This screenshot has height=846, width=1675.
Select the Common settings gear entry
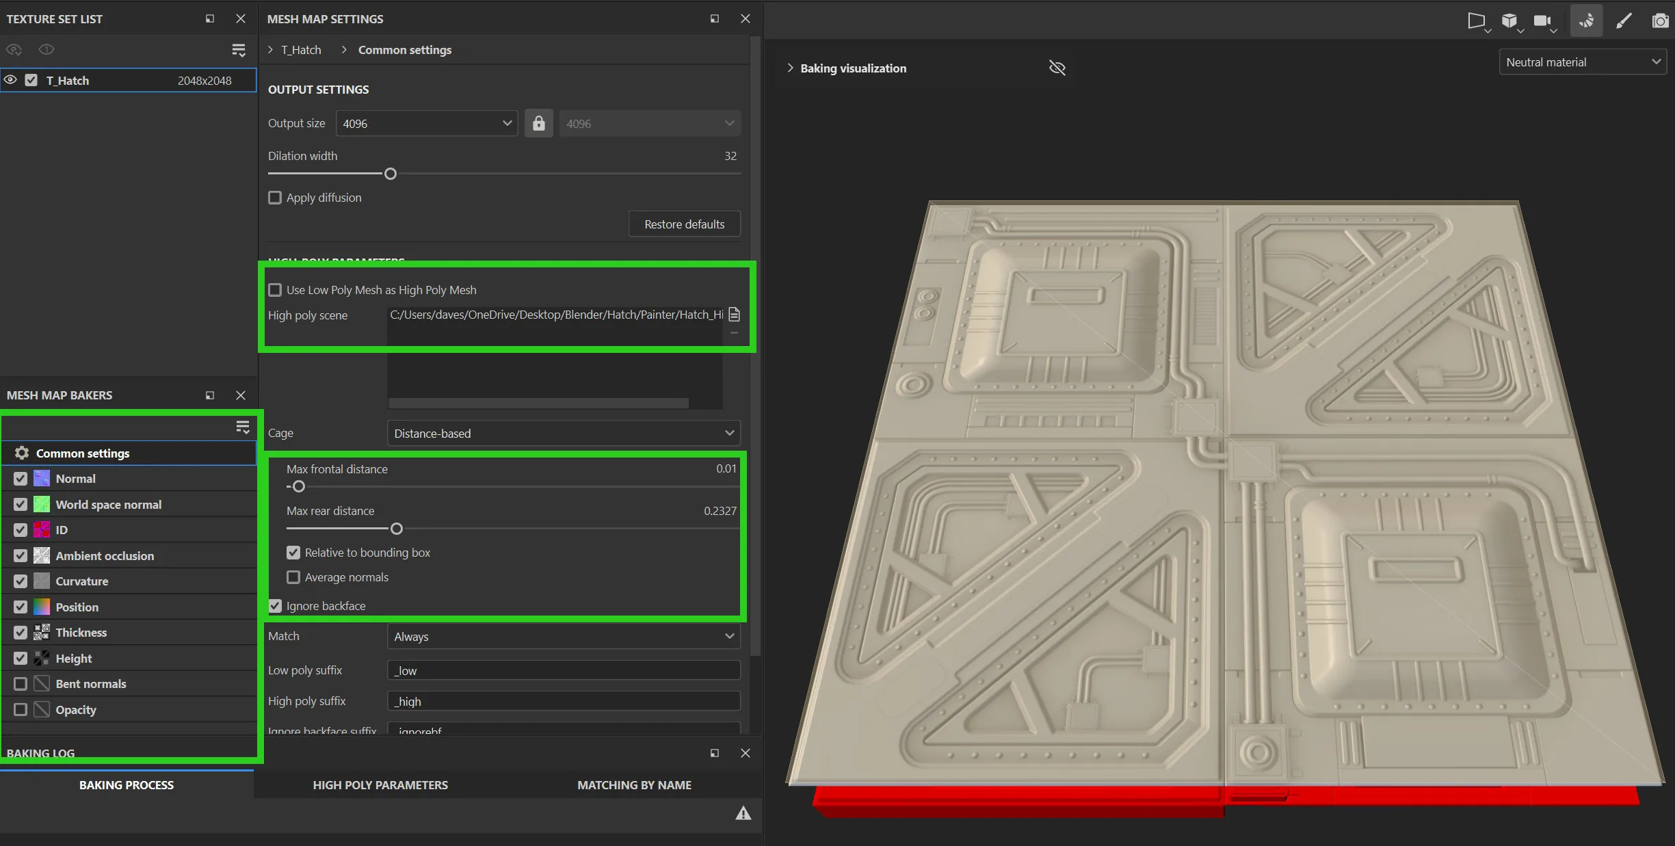[129, 453]
